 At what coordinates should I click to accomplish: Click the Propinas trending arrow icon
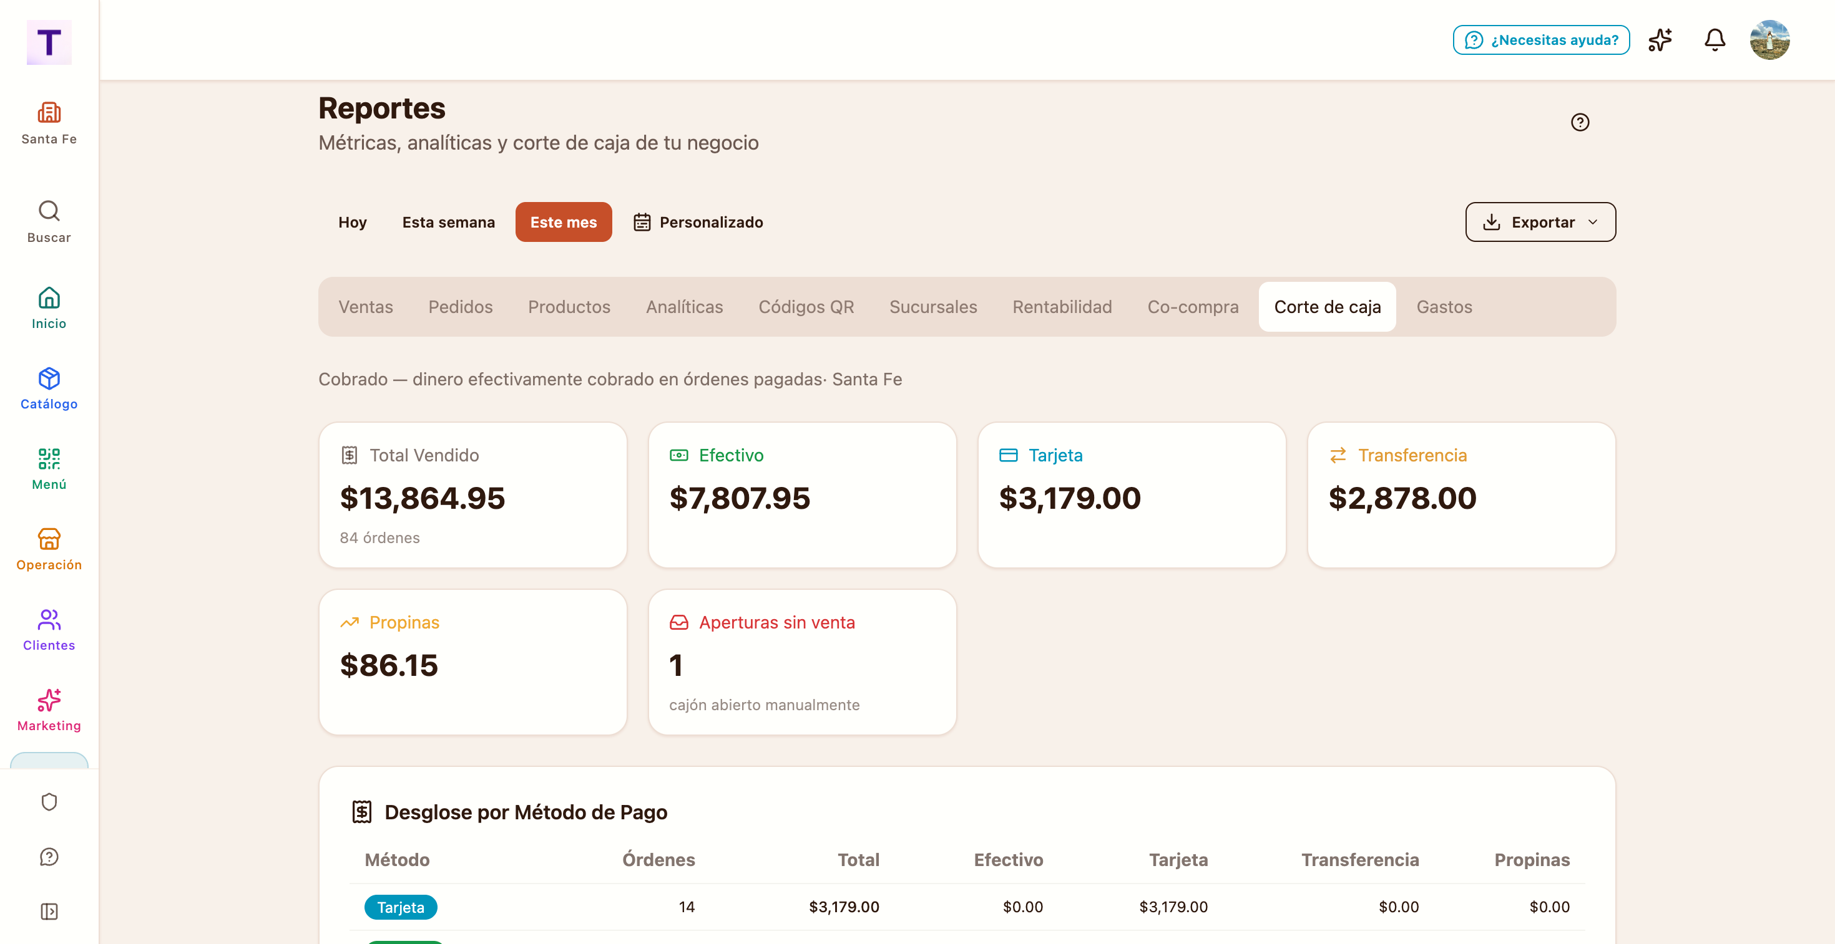click(349, 622)
